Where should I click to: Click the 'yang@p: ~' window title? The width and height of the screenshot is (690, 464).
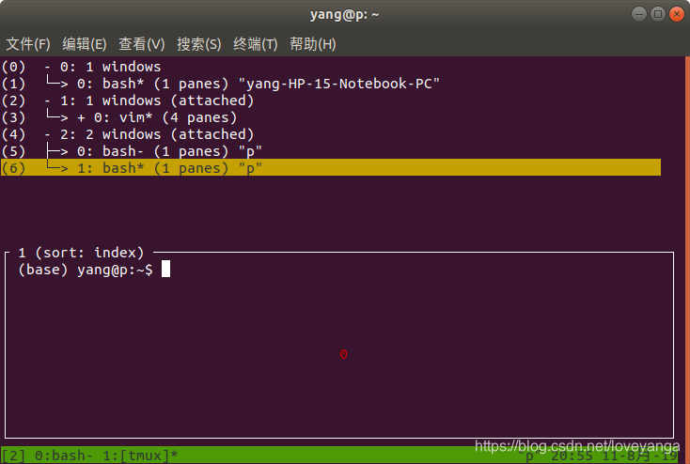point(344,14)
